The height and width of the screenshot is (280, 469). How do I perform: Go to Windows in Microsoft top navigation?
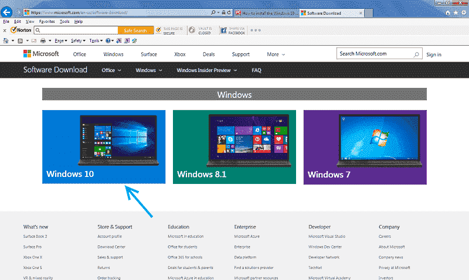click(113, 54)
